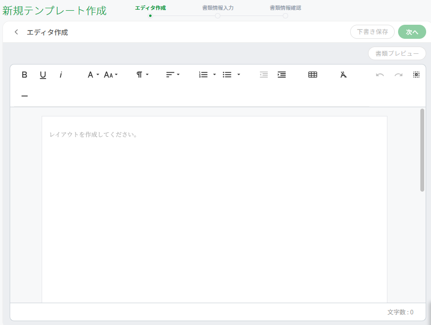
Task: Insert a horizontal line
Action: pos(25,96)
